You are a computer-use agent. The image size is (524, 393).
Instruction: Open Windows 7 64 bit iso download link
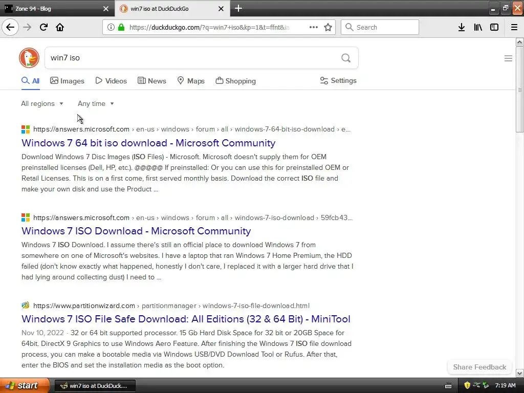(x=148, y=143)
